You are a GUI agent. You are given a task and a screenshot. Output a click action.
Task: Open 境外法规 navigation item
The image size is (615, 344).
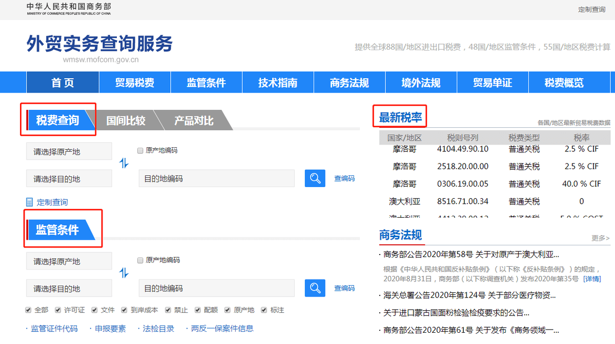(x=421, y=82)
